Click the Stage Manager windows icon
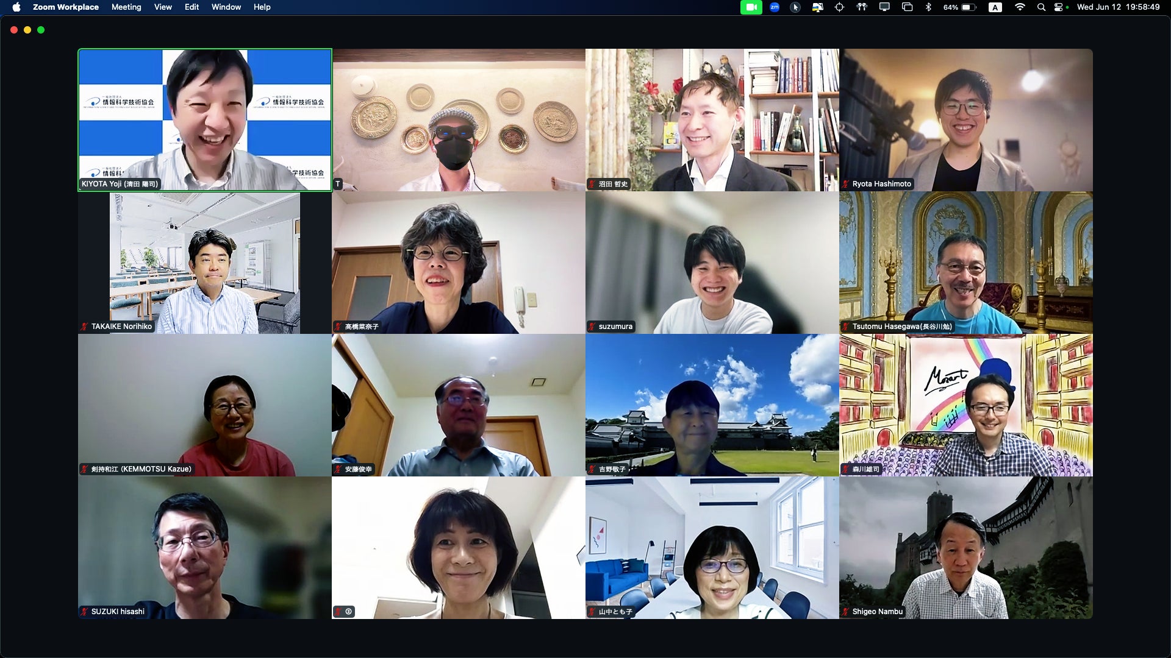The image size is (1171, 658). (907, 7)
